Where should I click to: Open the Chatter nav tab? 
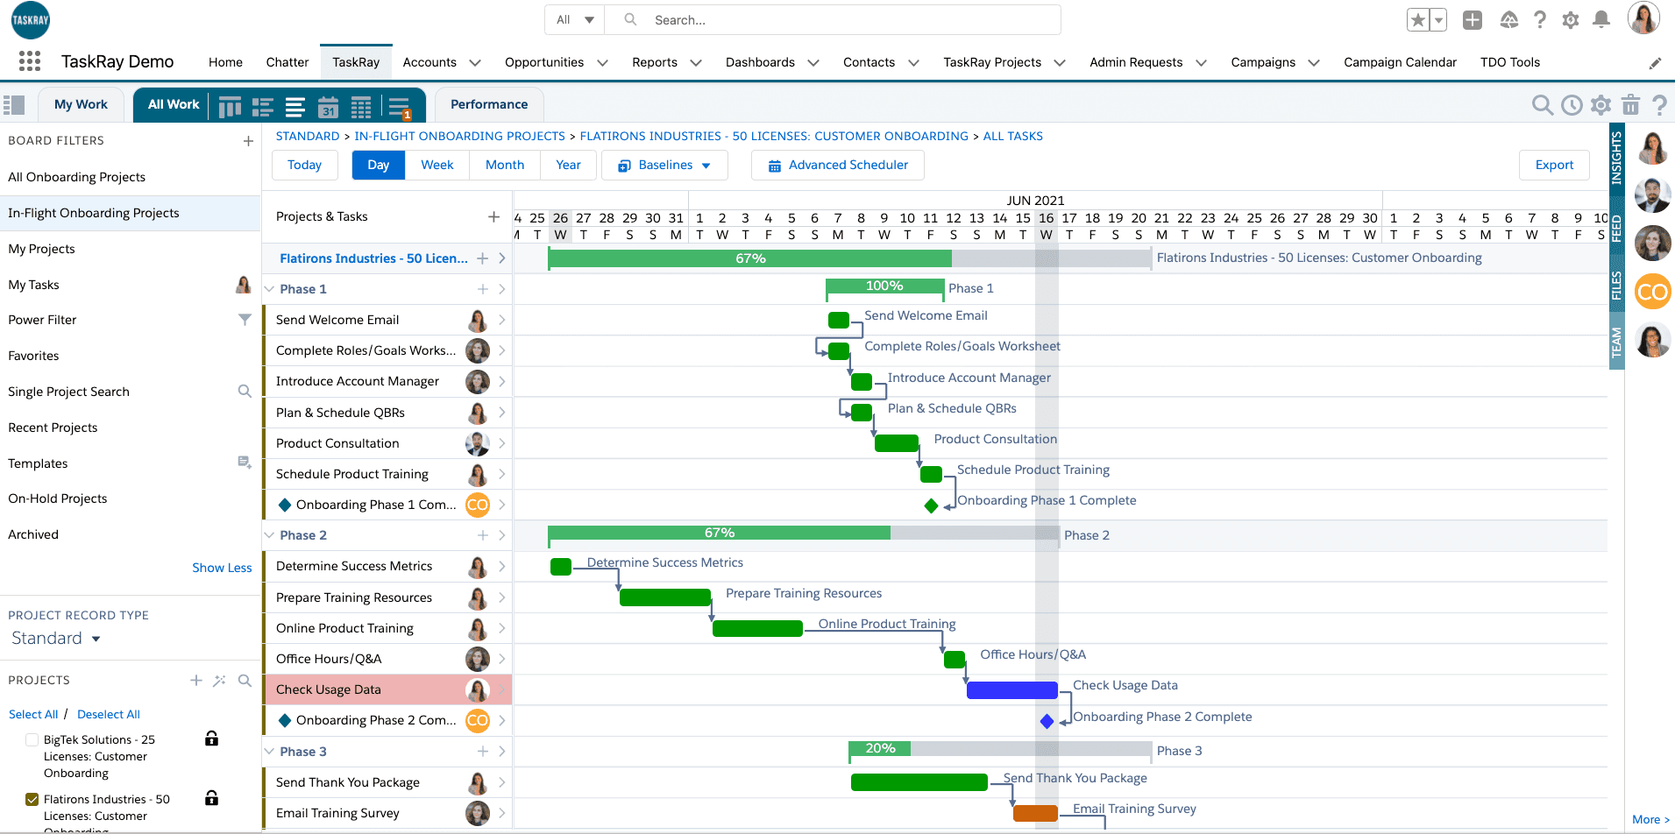pyautogui.click(x=287, y=62)
